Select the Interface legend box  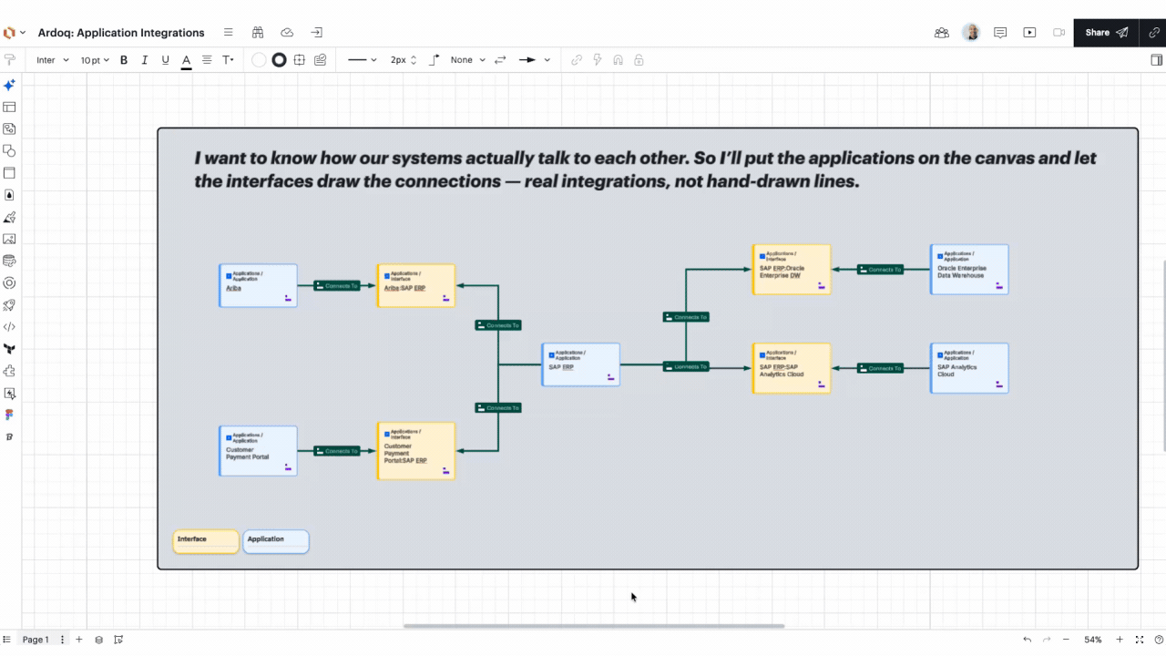pos(206,541)
